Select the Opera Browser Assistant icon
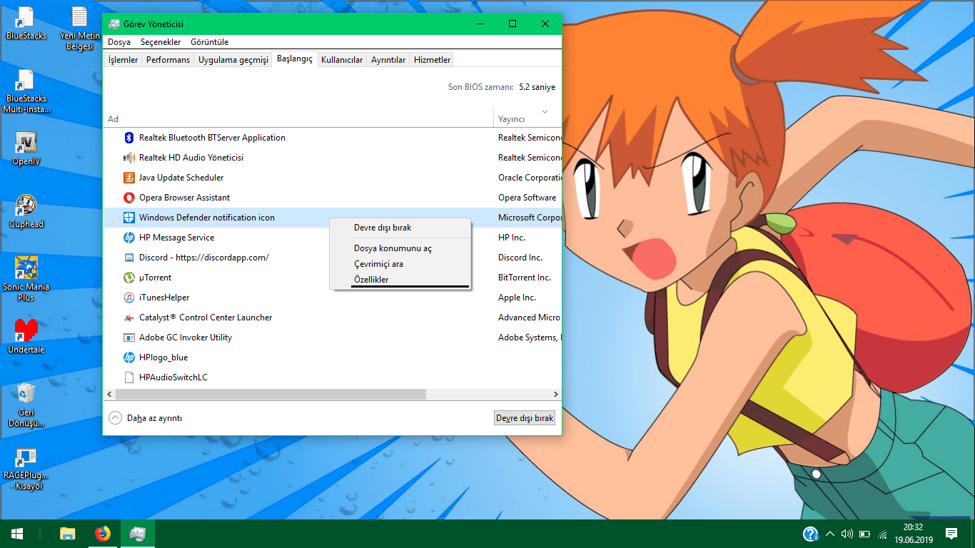The image size is (975, 548). pos(129,198)
